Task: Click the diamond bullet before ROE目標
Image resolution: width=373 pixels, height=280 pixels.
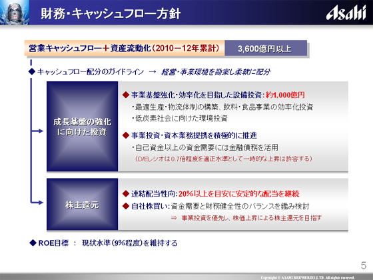Action: [33, 243]
